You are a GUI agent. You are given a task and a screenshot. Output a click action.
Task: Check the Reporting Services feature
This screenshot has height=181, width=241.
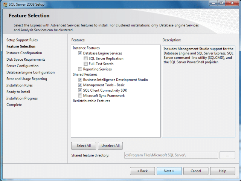click(80, 69)
